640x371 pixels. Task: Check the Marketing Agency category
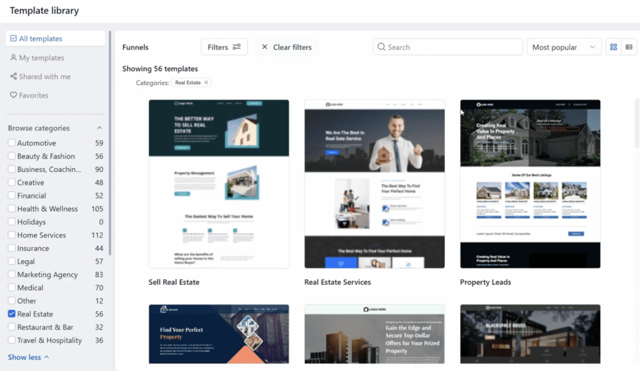coord(11,274)
